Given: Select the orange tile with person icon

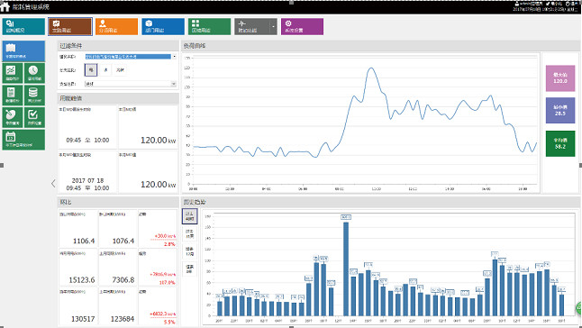Looking at the screenshot, I should (116, 27).
